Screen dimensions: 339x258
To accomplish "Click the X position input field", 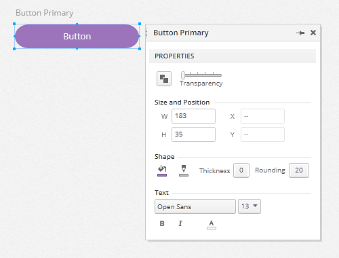I will click(x=262, y=116).
